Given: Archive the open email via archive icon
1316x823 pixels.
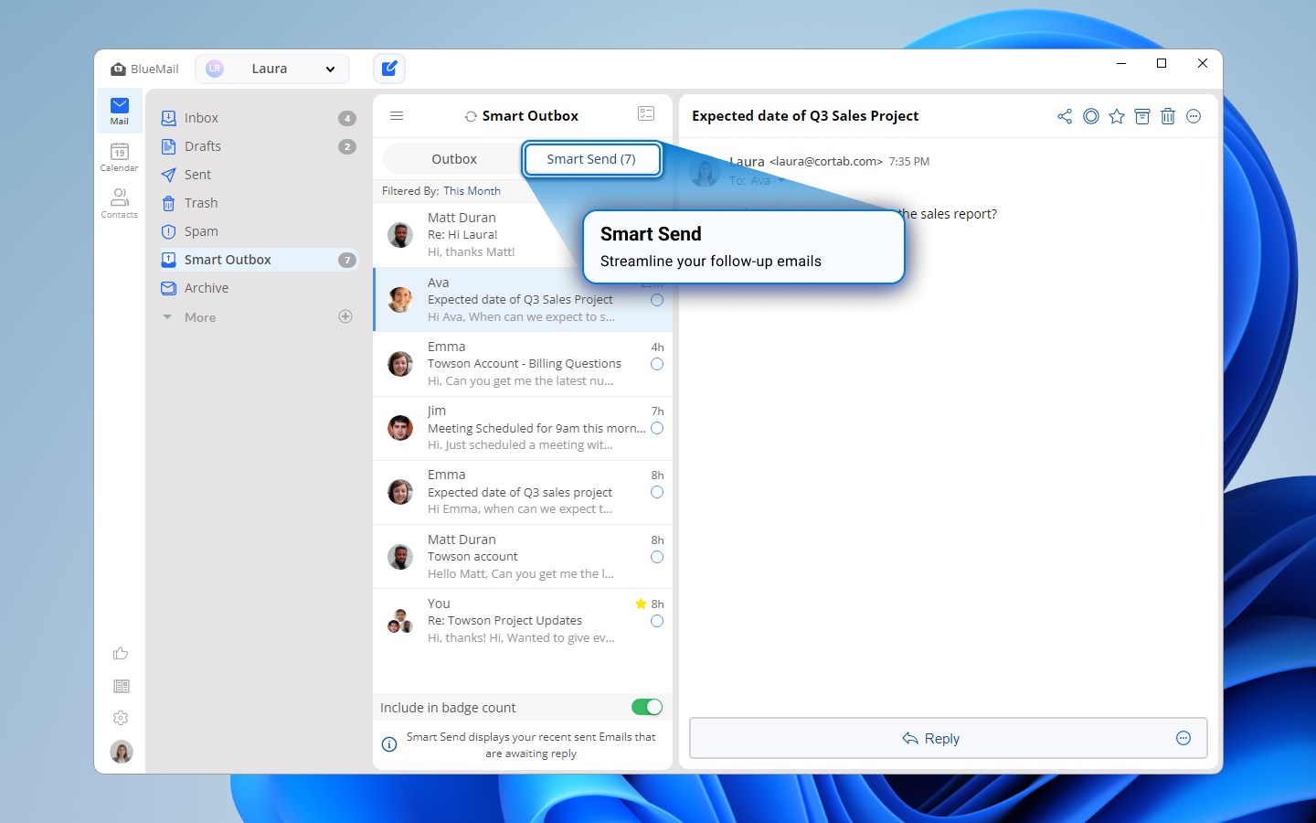Looking at the screenshot, I should 1141,116.
